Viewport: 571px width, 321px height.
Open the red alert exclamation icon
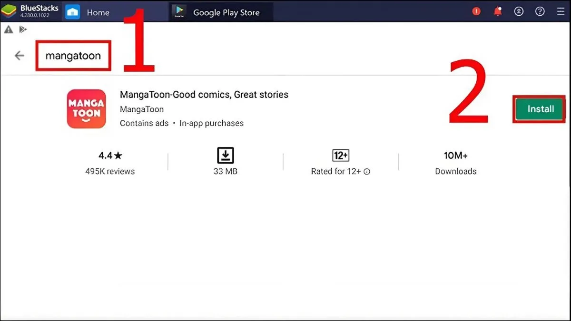tap(476, 11)
